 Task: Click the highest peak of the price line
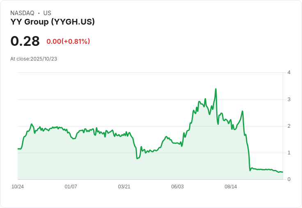tap(216, 89)
